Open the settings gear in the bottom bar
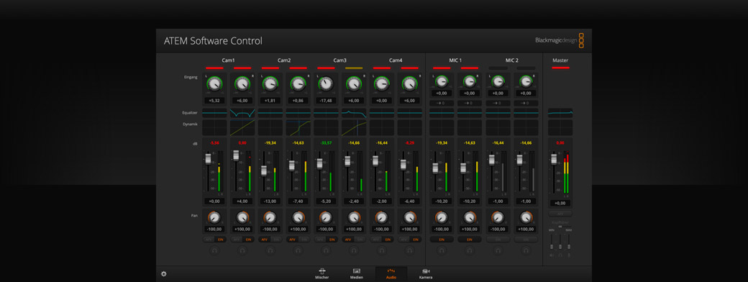The height and width of the screenshot is (282, 748). [164, 274]
